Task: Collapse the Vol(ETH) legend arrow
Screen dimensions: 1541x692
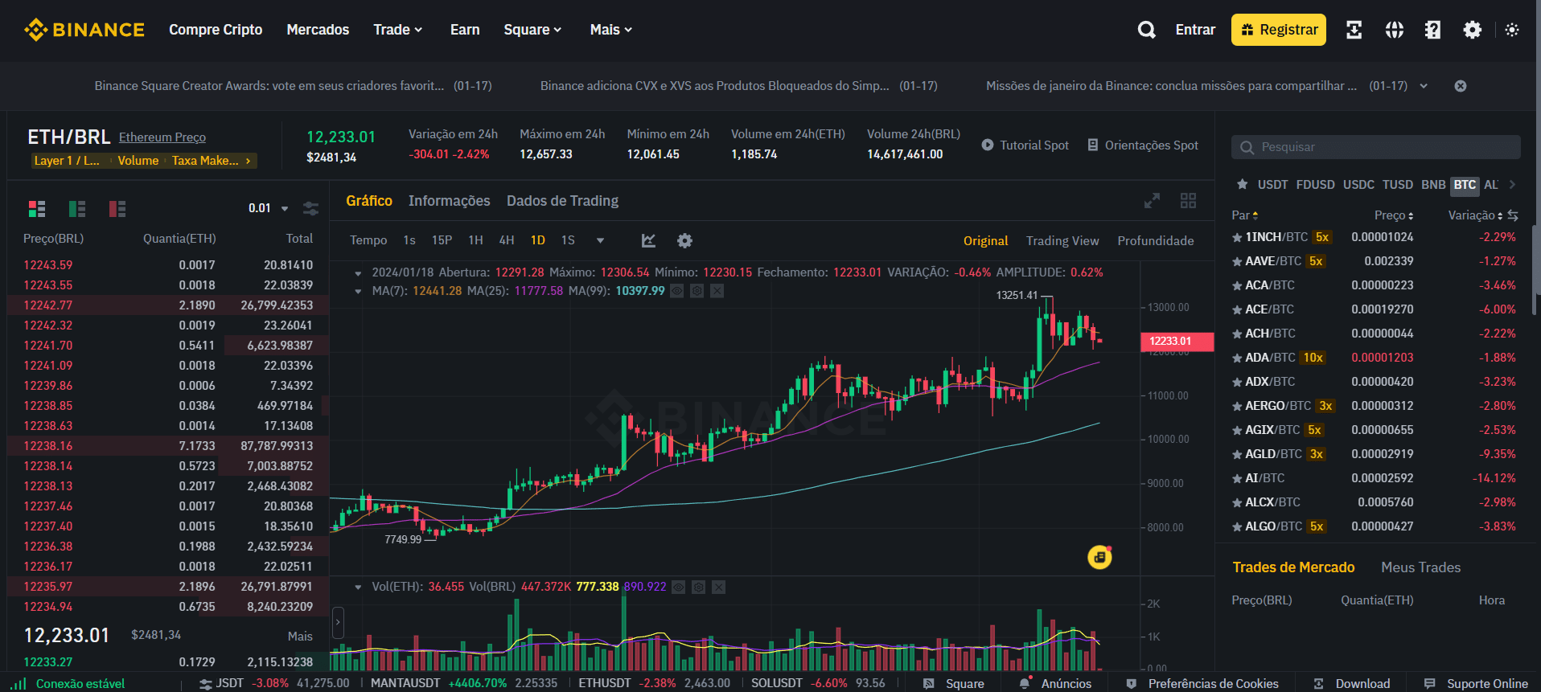Action: pyautogui.click(x=358, y=588)
